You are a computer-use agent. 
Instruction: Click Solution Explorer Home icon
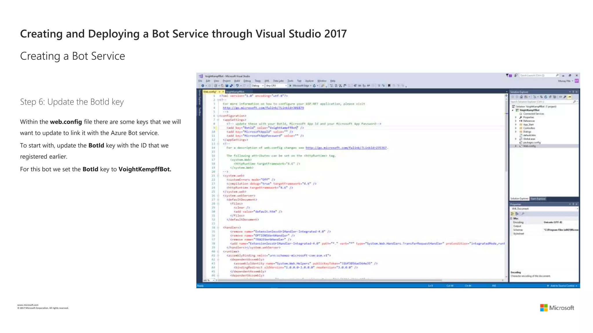(521, 97)
